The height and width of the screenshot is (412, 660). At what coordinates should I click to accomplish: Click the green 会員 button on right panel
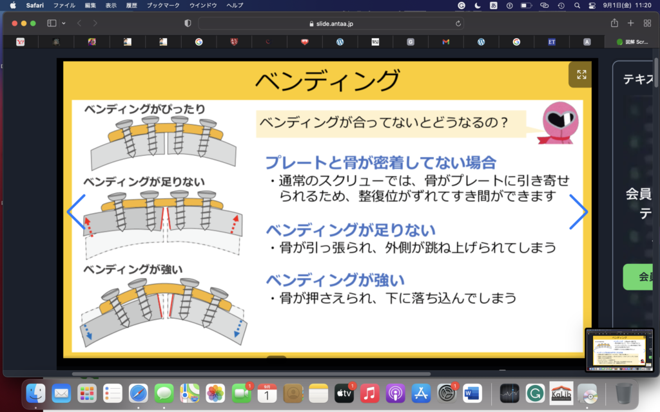tap(641, 276)
